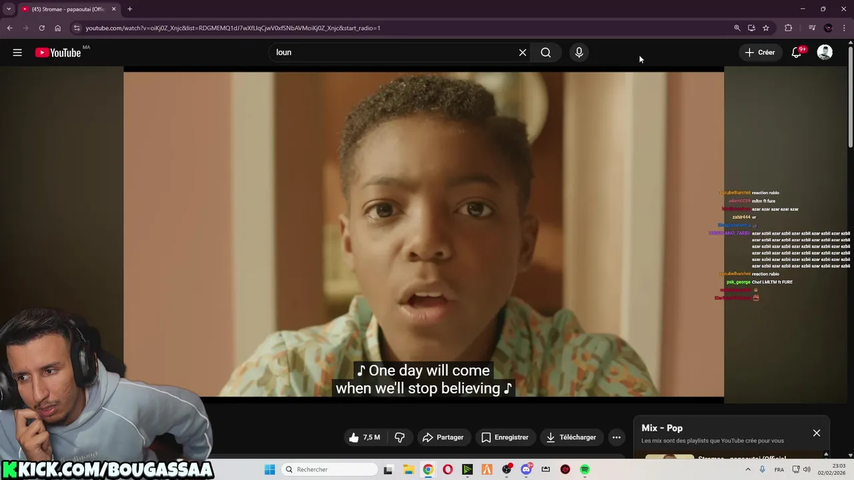Click the magnifier search button

pyautogui.click(x=546, y=53)
